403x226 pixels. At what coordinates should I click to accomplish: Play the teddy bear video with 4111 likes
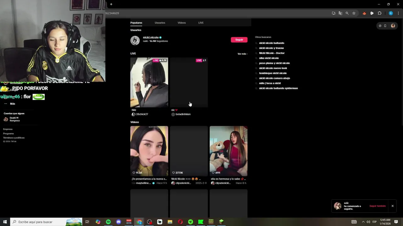tap(229, 151)
